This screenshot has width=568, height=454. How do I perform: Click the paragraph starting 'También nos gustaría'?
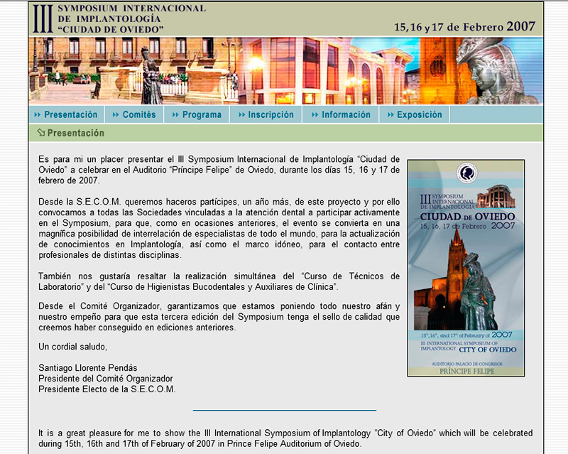[x=219, y=281]
